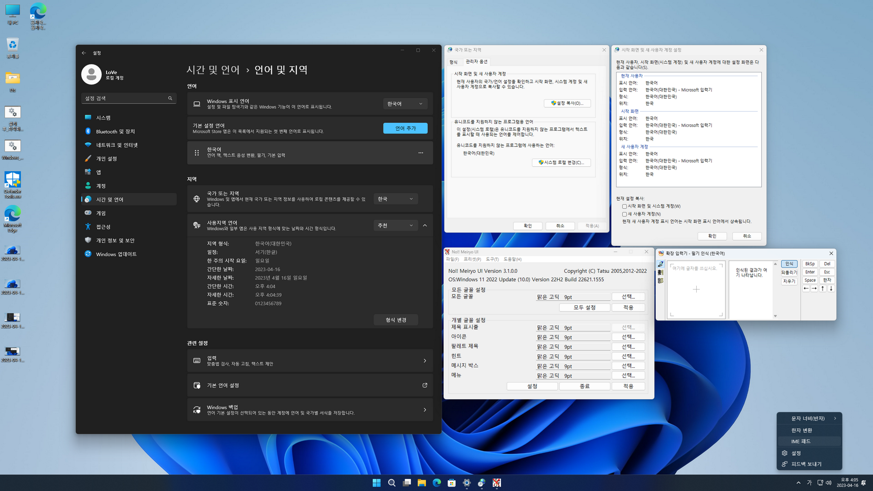Select handwriting recognition mode icon in IME Pad

tap(661, 264)
